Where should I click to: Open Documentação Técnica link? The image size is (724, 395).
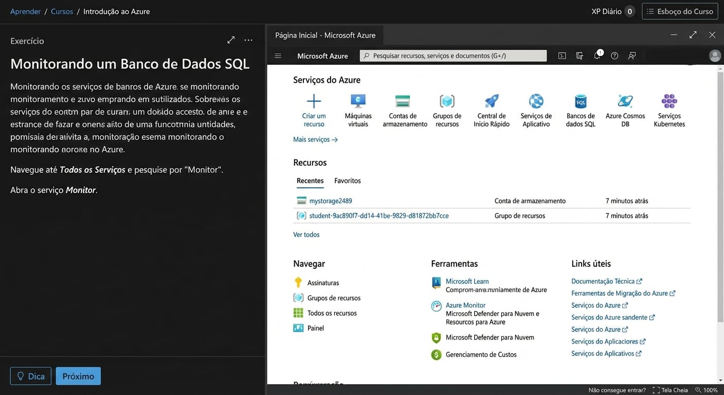coord(607,281)
